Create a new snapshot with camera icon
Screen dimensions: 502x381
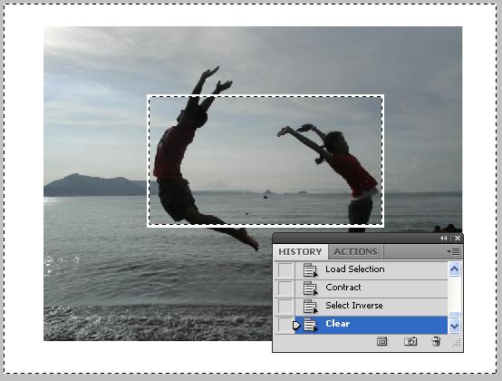[410, 341]
